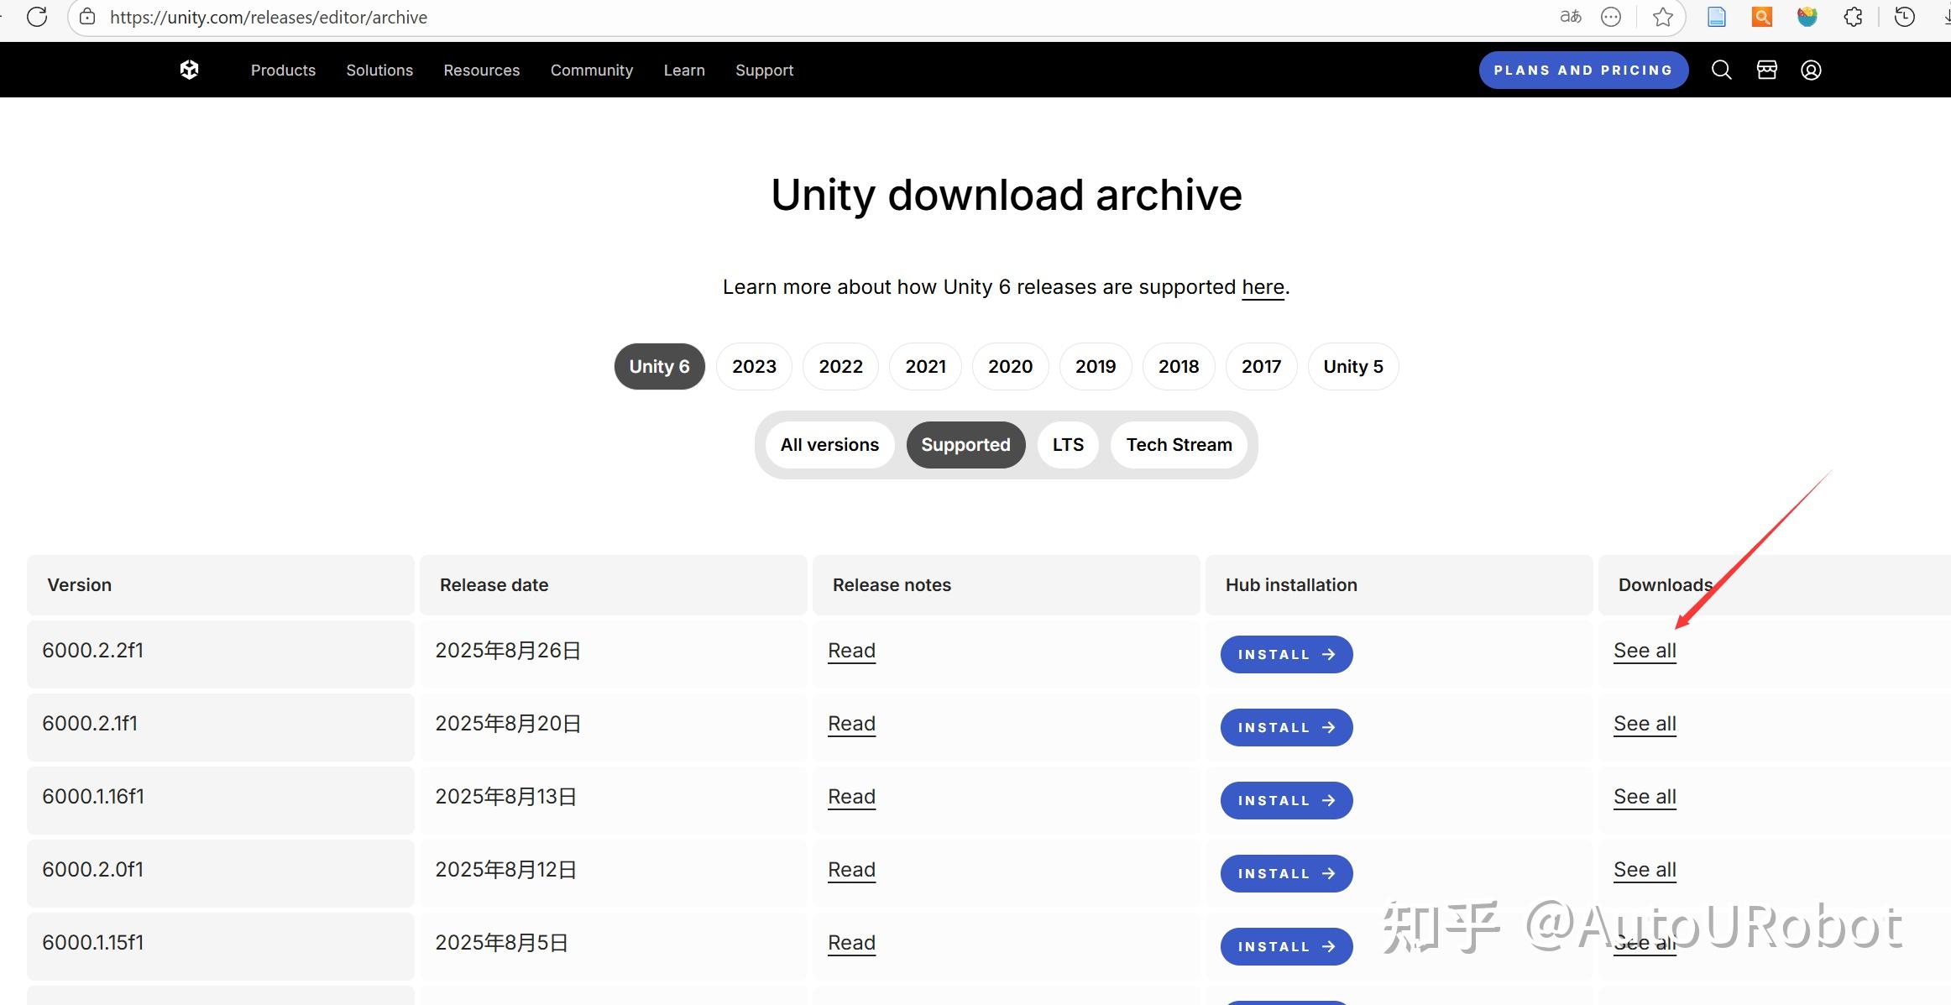
Task: Click the Plans and Pricing button
Action: click(1582, 71)
